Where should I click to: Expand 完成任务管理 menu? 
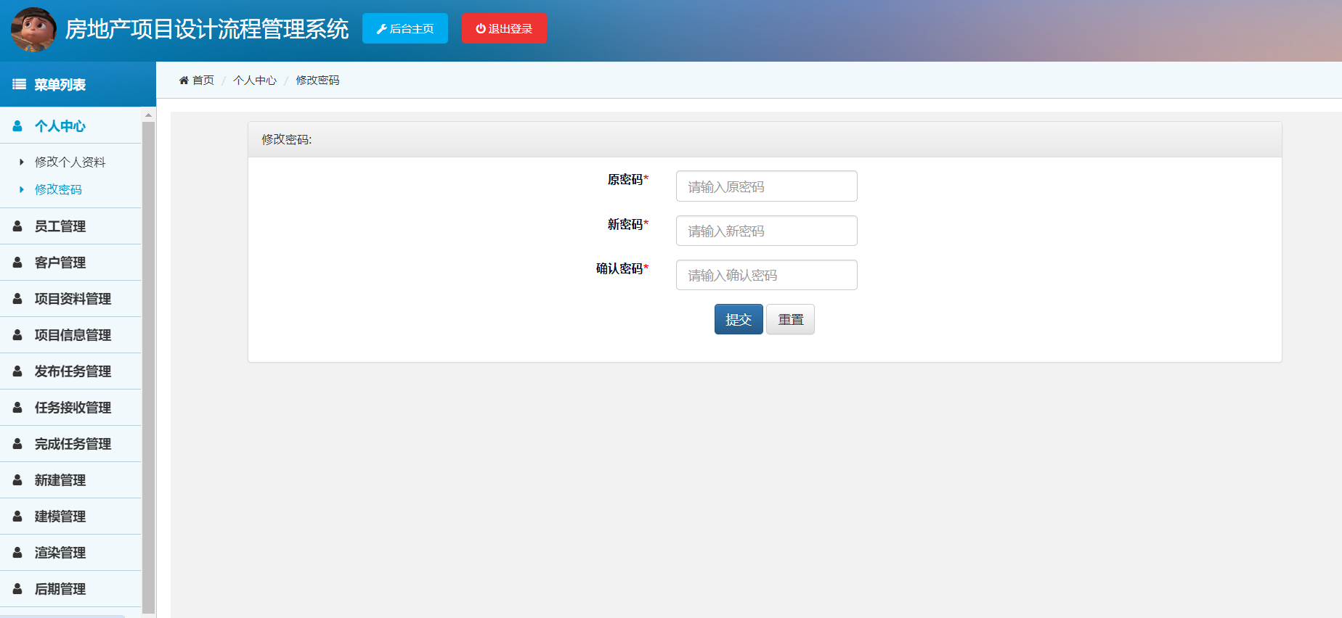pyautogui.click(x=71, y=444)
